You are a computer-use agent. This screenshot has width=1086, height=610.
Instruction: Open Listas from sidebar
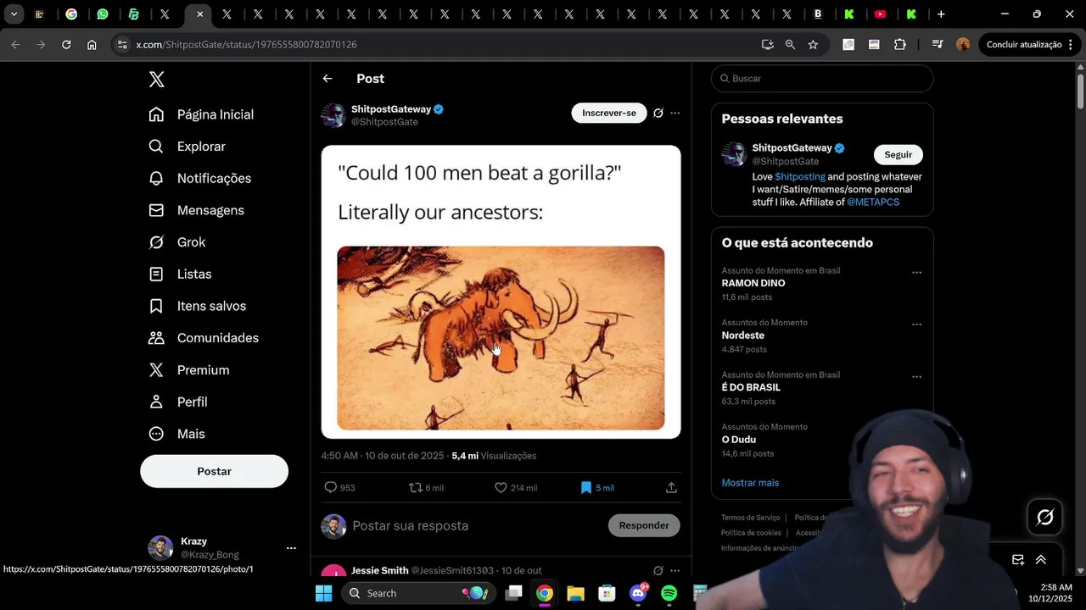coord(180,274)
